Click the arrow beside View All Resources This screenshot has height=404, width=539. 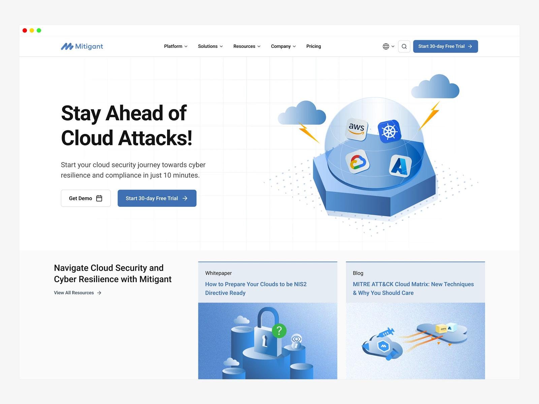(x=99, y=293)
